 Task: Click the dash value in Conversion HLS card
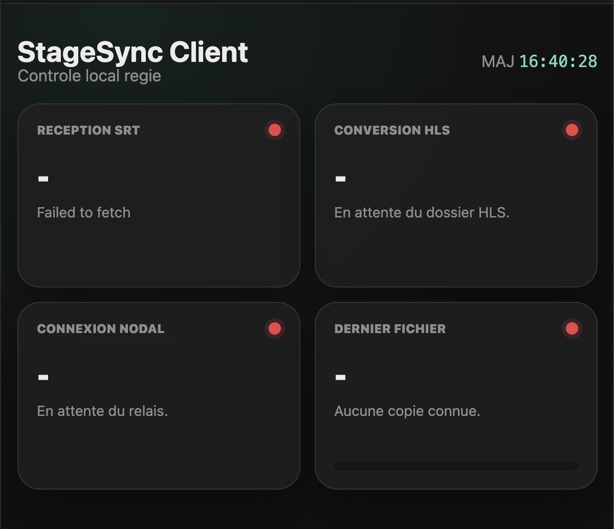click(341, 179)
